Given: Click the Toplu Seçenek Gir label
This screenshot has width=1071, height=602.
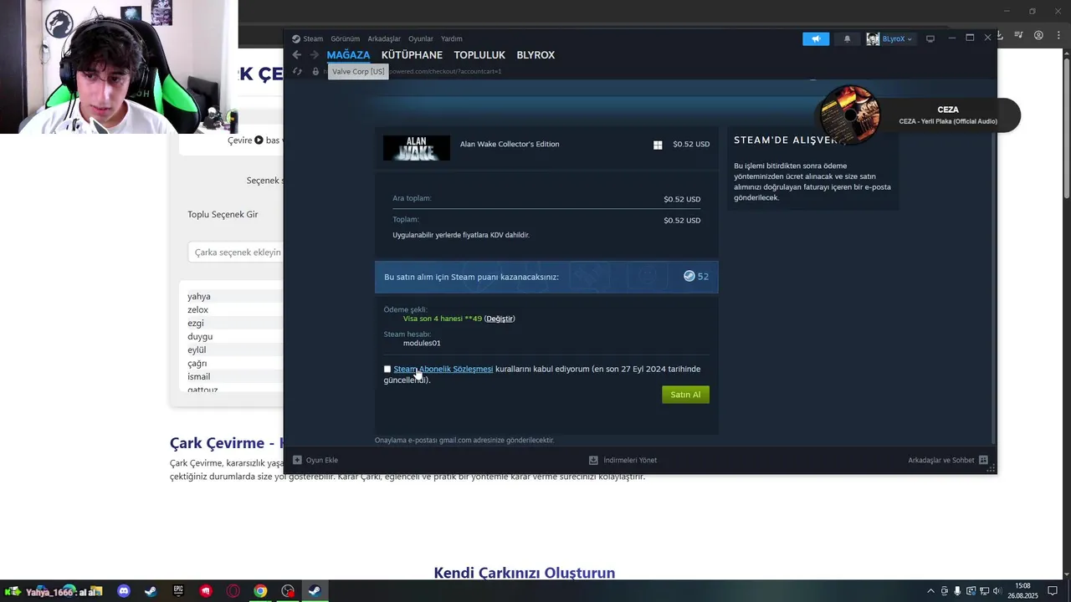Looking at the screenshot, I should 223,215.
